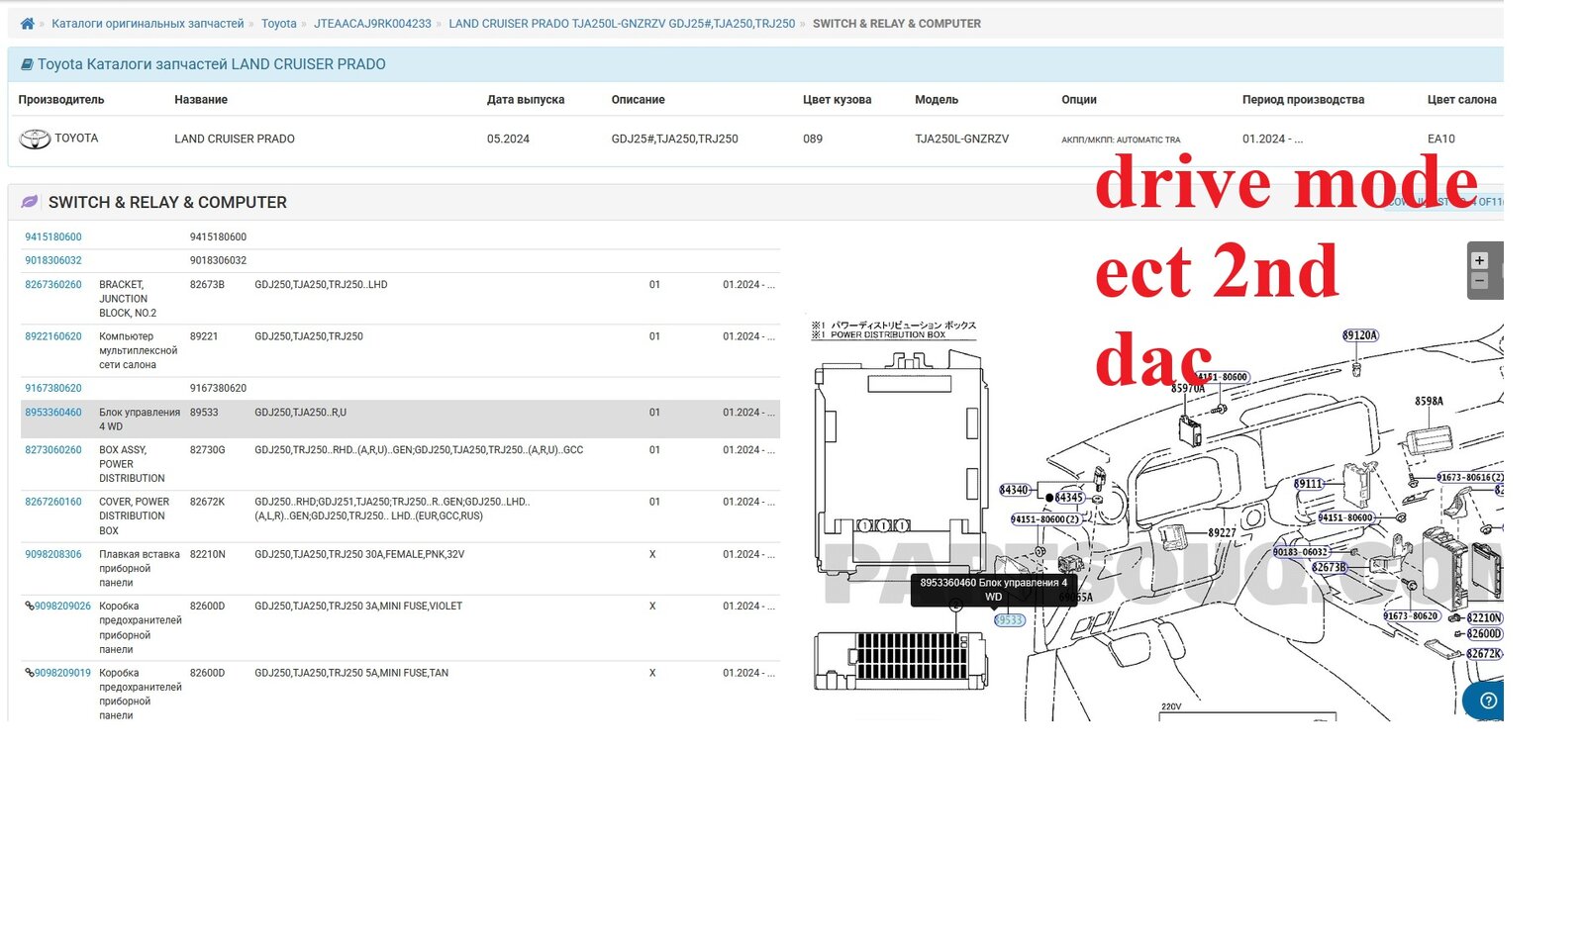This screenshot has height=936, width=1584.
Task: Select callout 94151-80600(2) in diagram
Action: 1045,519
